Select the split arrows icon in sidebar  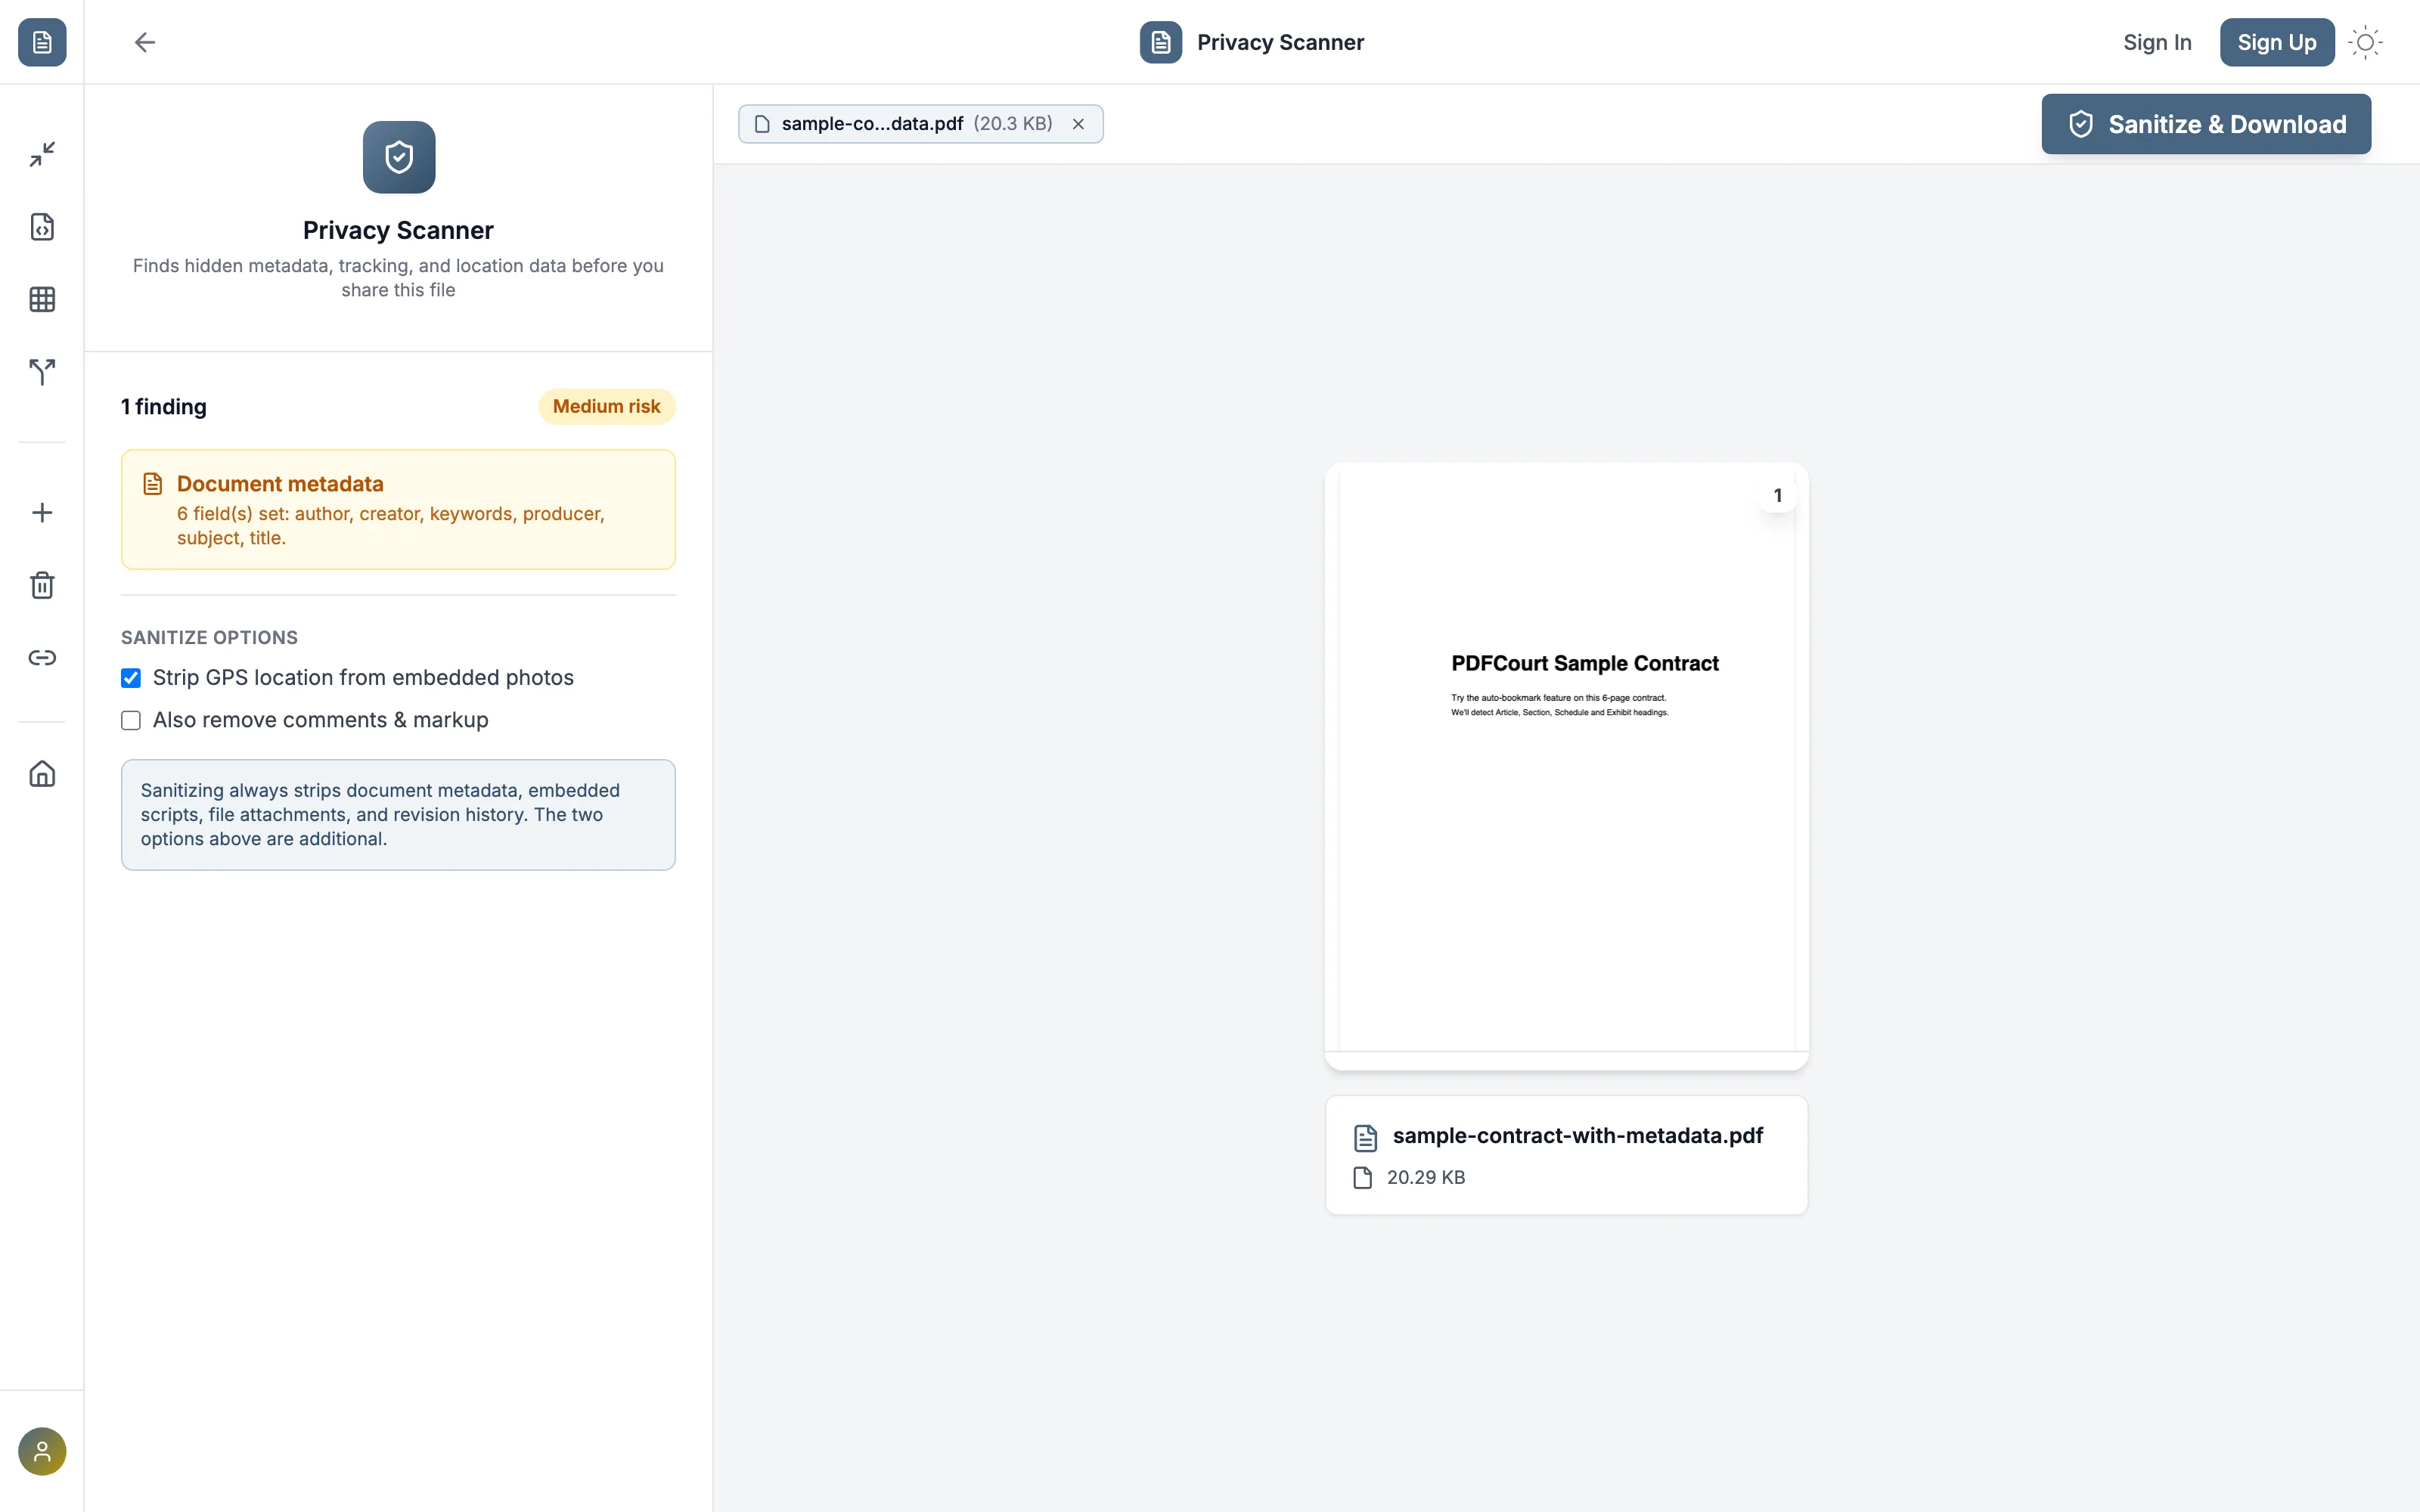(42, 372)
